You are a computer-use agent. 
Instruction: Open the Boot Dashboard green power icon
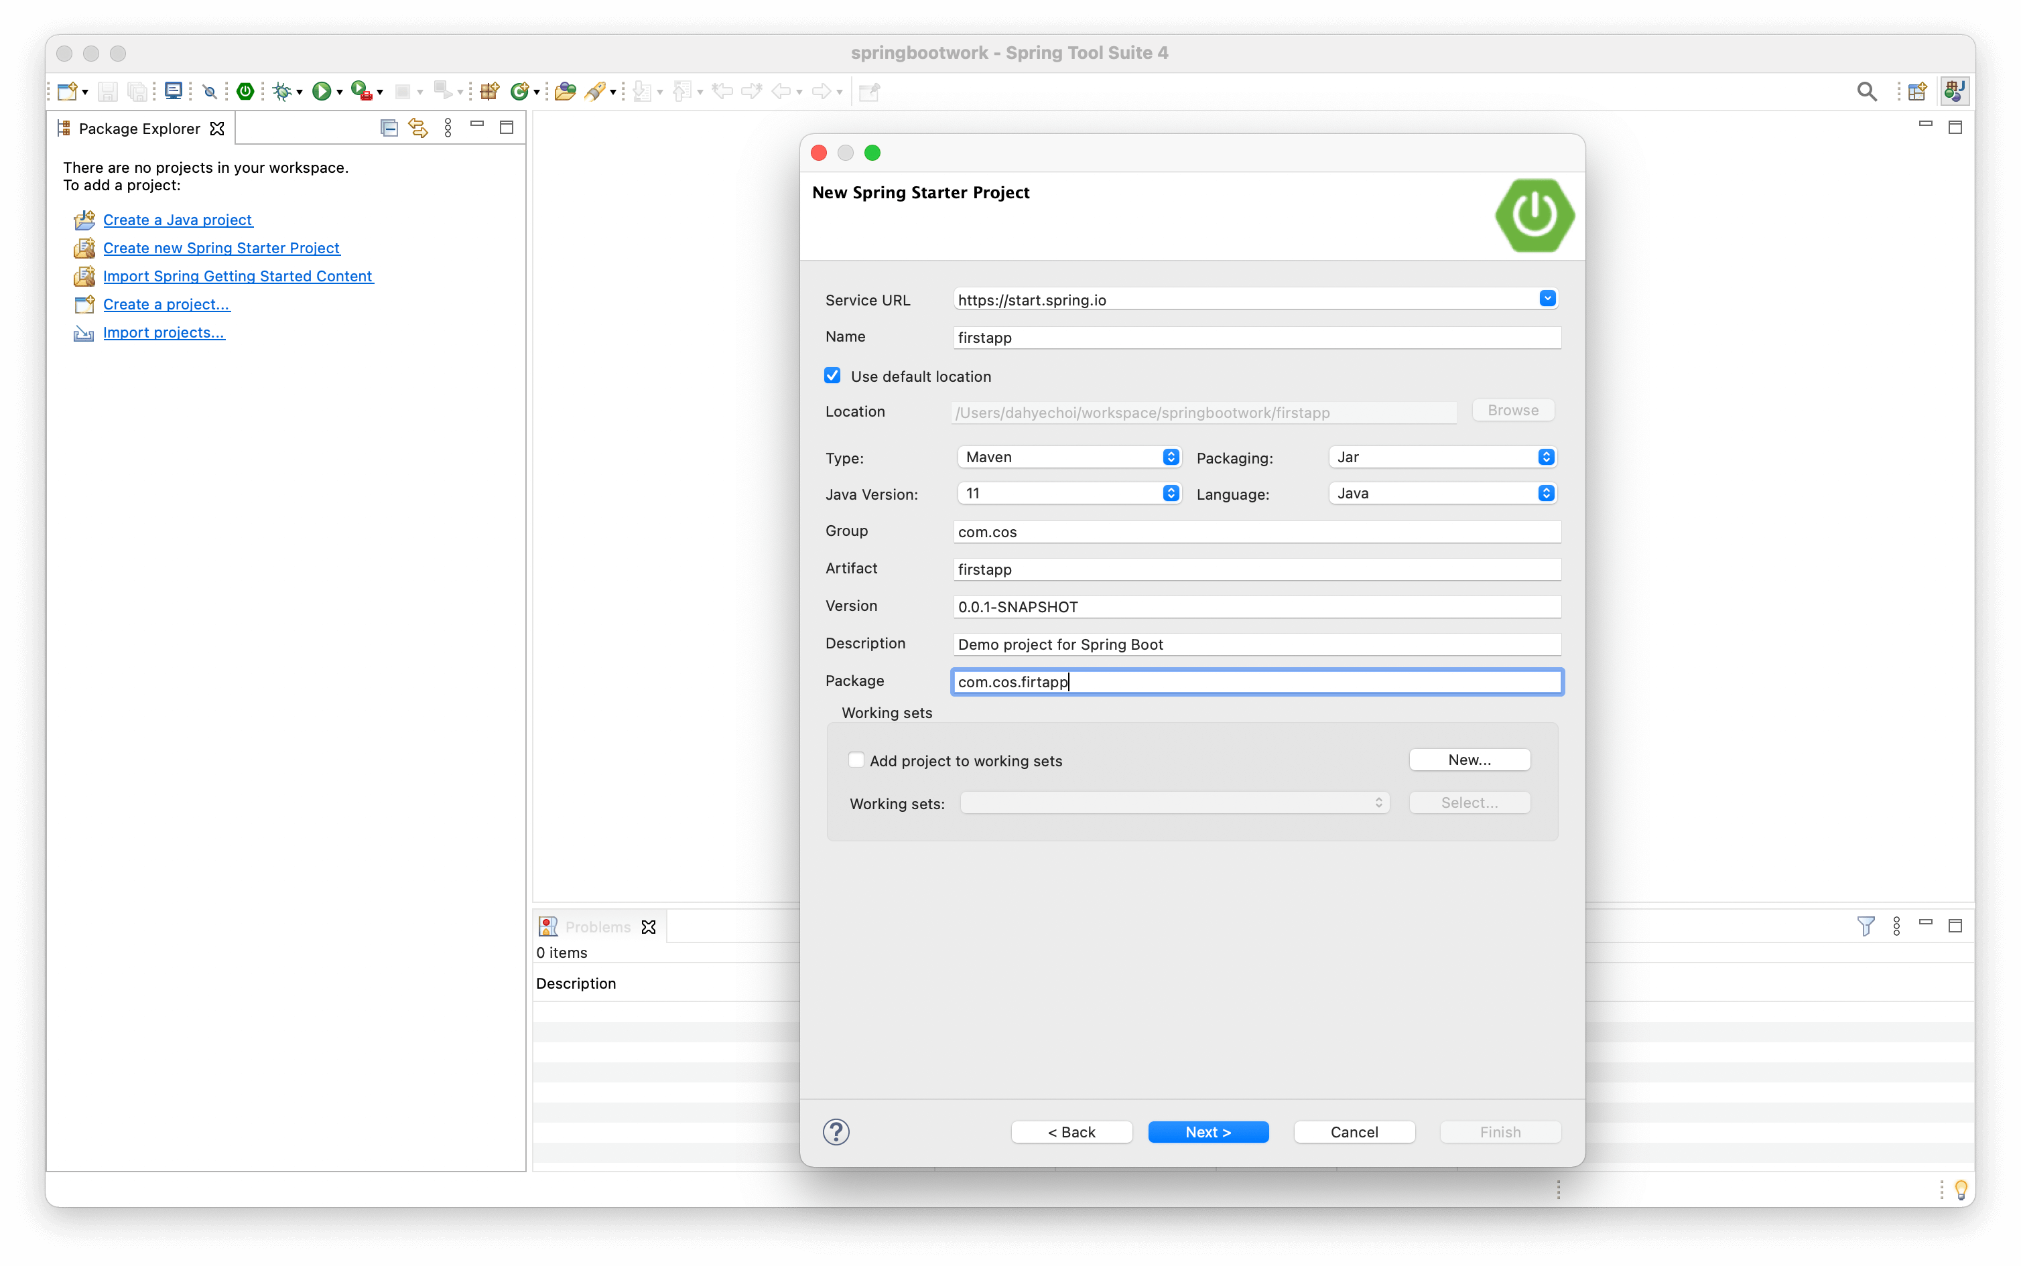pyautogui.click(x=245, y=91)
